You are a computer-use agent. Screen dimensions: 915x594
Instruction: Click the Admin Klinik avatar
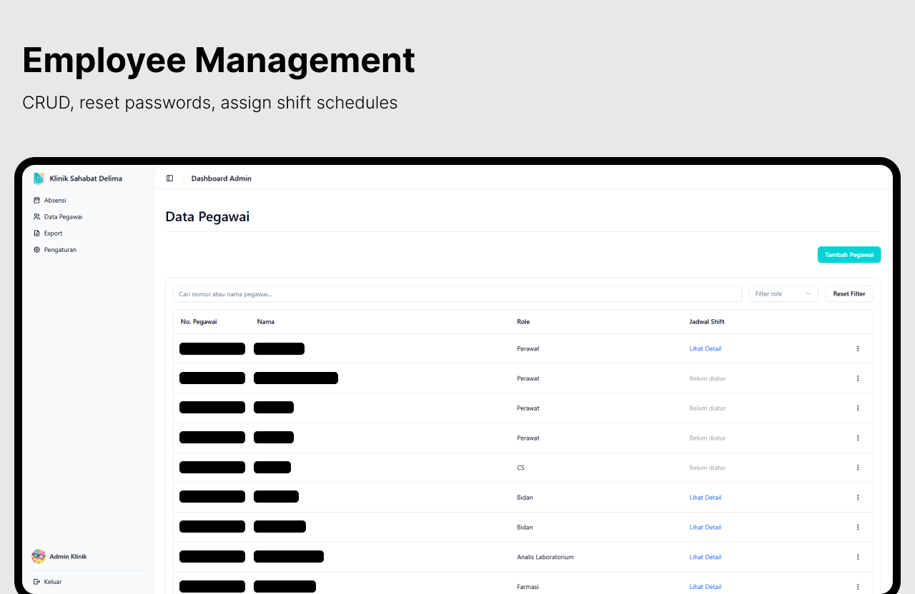pos(38,556)
